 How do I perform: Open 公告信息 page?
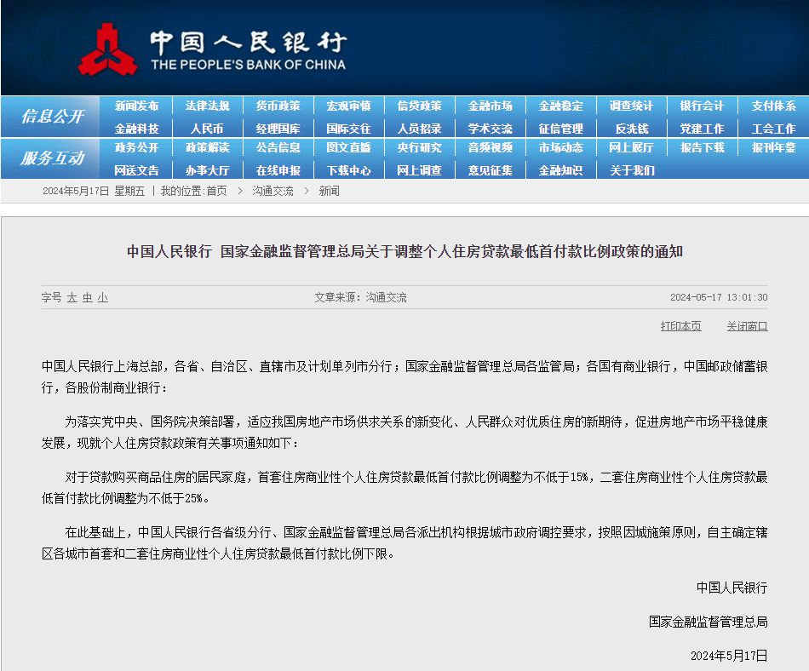point(278,147)
